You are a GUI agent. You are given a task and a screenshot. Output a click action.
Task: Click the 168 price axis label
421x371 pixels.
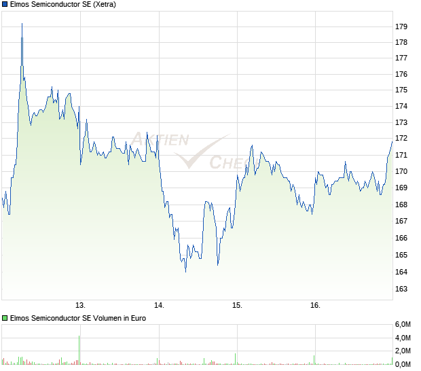401,205
